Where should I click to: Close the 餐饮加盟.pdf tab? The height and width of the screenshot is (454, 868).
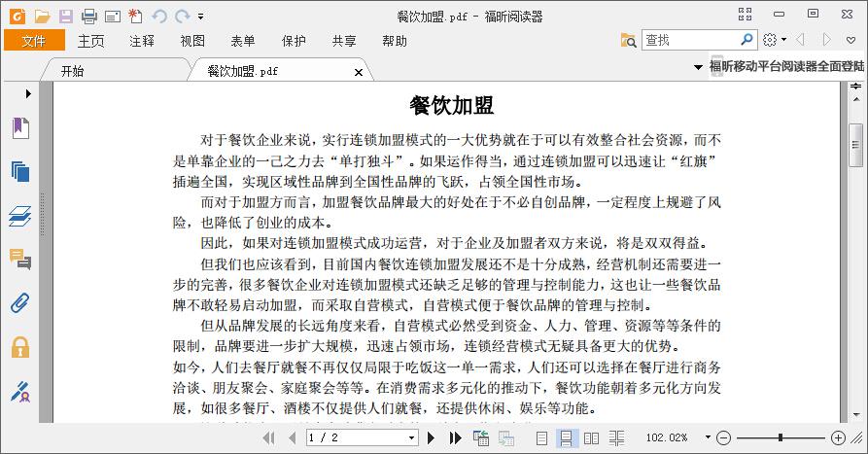[x=358, y=72]
